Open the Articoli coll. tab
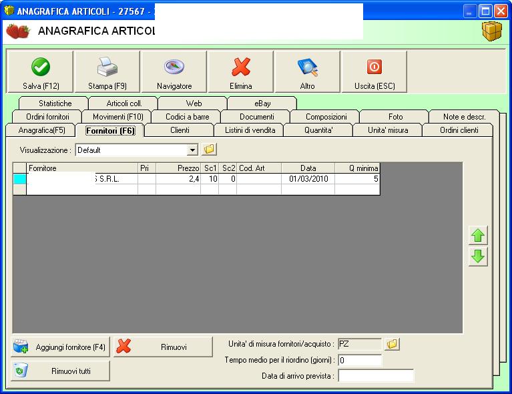This screenshot has height=394, width=512. click(124, 104)
